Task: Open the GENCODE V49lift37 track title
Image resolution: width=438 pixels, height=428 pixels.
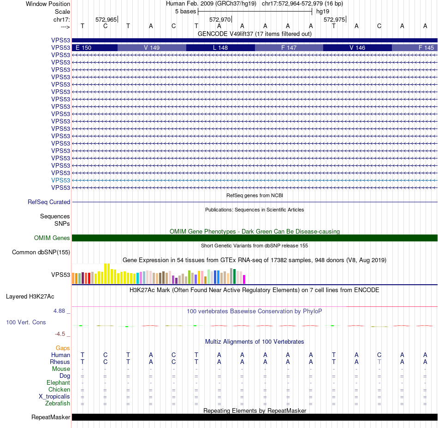Action: [x=255, y=34]
